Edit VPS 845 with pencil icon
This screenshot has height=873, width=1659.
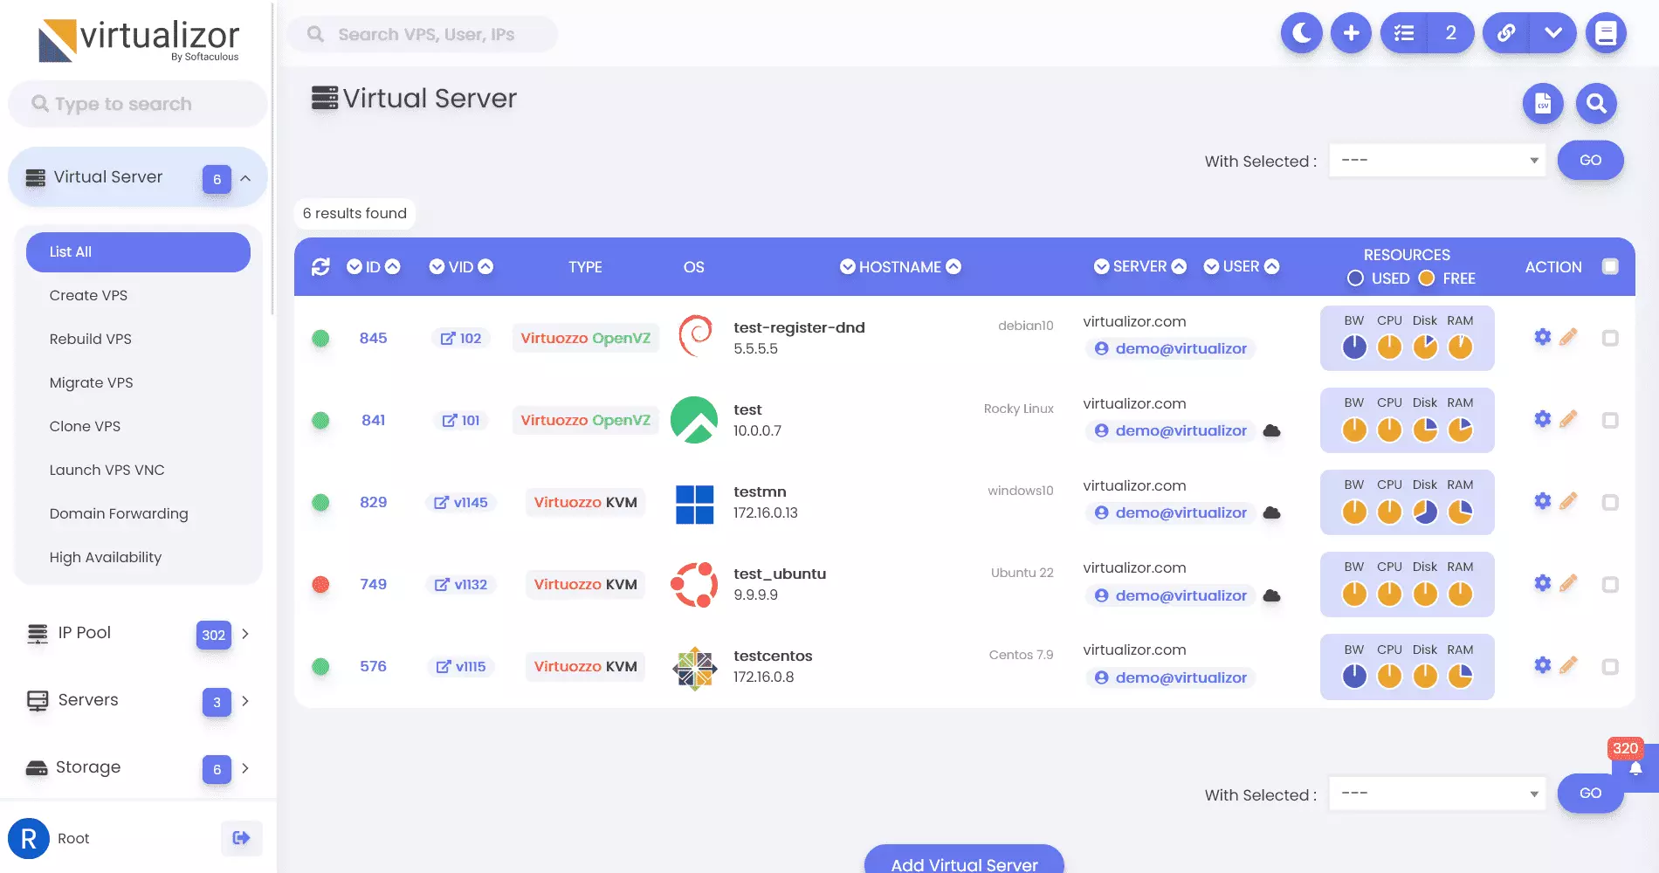coord(1568,337)
